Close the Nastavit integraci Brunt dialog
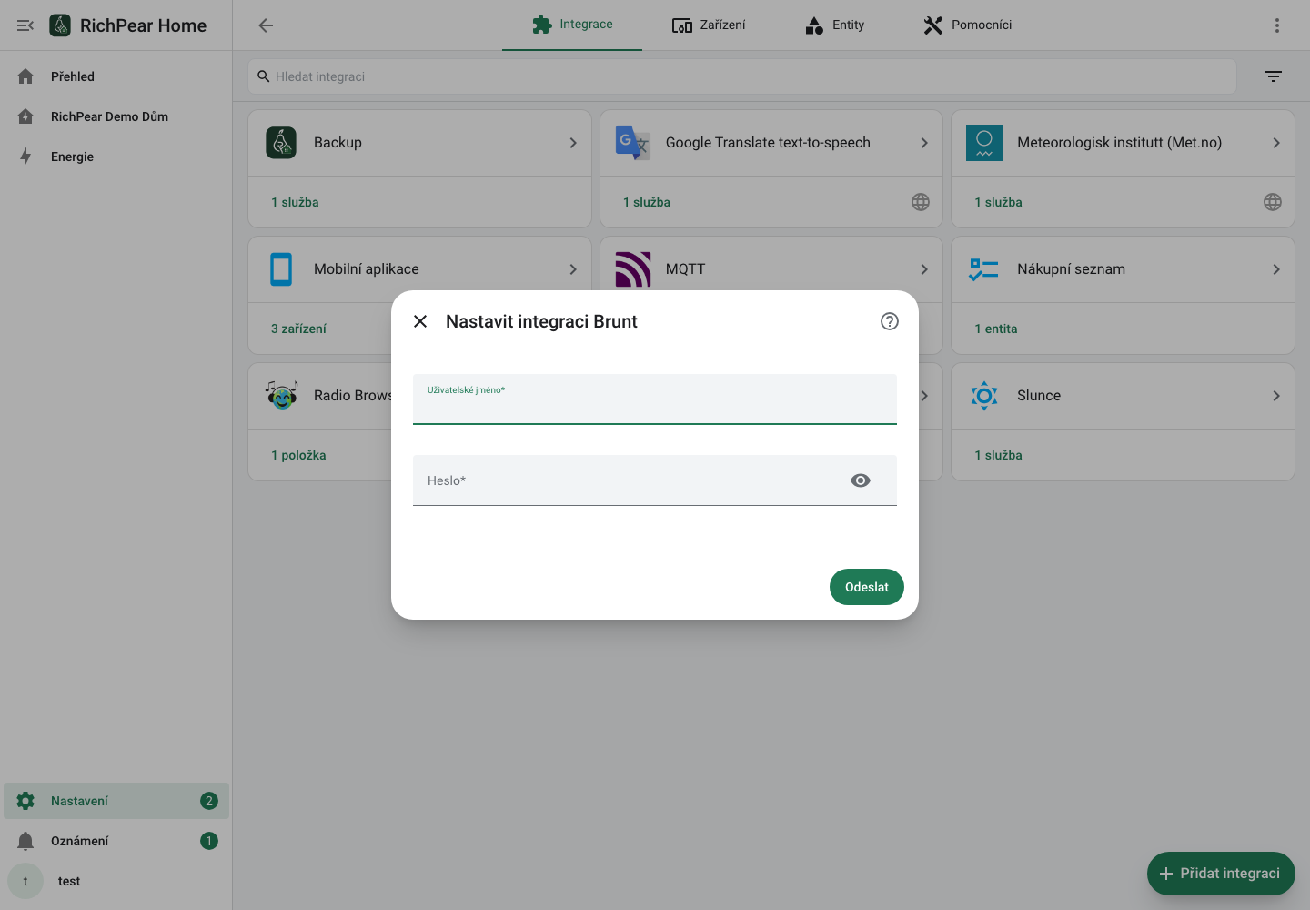 coord(420,321)
